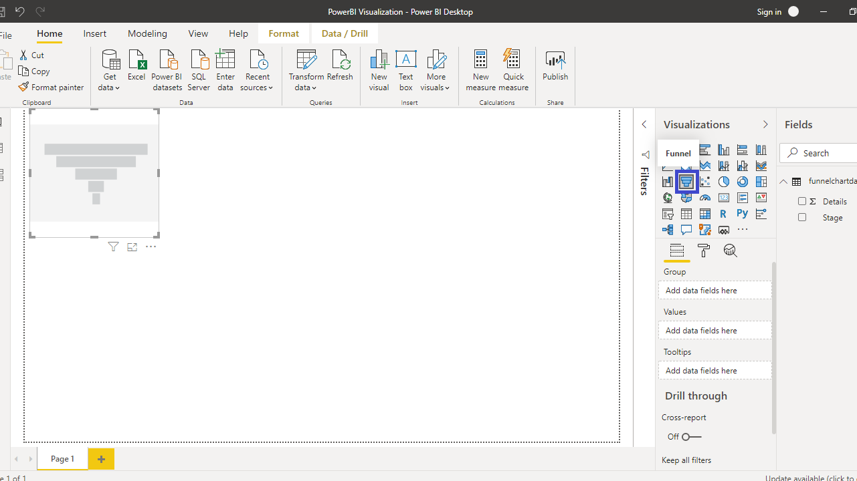Click the Undo arrow in title bar
This screenshot has width=857, height=481.
click(x=19, y=11)
